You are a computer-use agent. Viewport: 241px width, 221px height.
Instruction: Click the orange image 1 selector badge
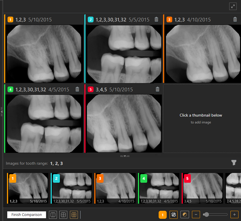pyautogui.click(x=162, y=215)
